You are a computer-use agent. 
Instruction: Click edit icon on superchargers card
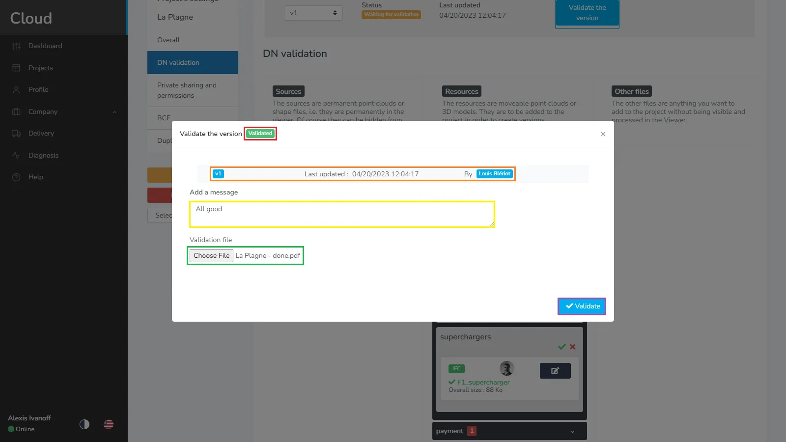click(x=555, y=371)
